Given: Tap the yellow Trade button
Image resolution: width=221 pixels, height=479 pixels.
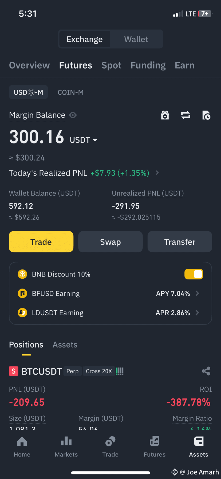Looking at the screenshot, I should click(41, 242).
